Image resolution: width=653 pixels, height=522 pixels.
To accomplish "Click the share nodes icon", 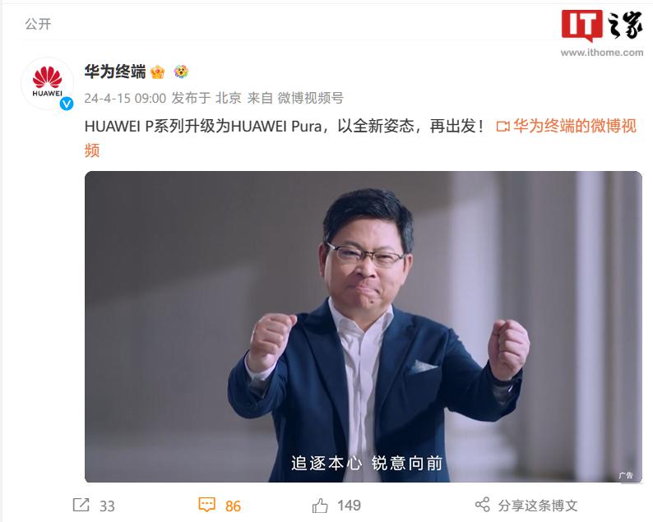I will 482,505.
